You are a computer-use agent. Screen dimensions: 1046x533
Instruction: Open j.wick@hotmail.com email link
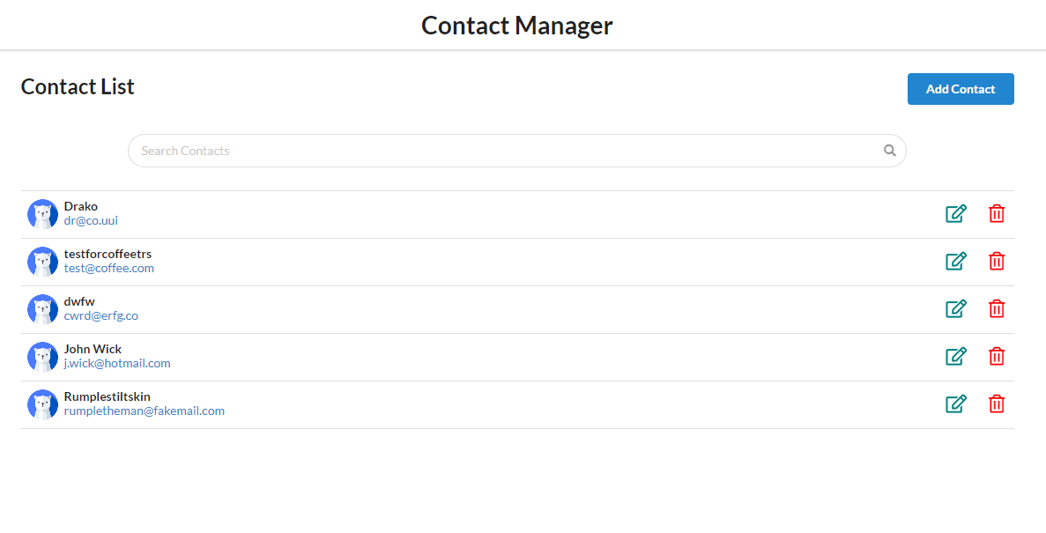[117, 364]
